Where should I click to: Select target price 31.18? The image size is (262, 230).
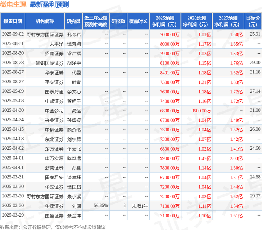[x=255, y=72]
